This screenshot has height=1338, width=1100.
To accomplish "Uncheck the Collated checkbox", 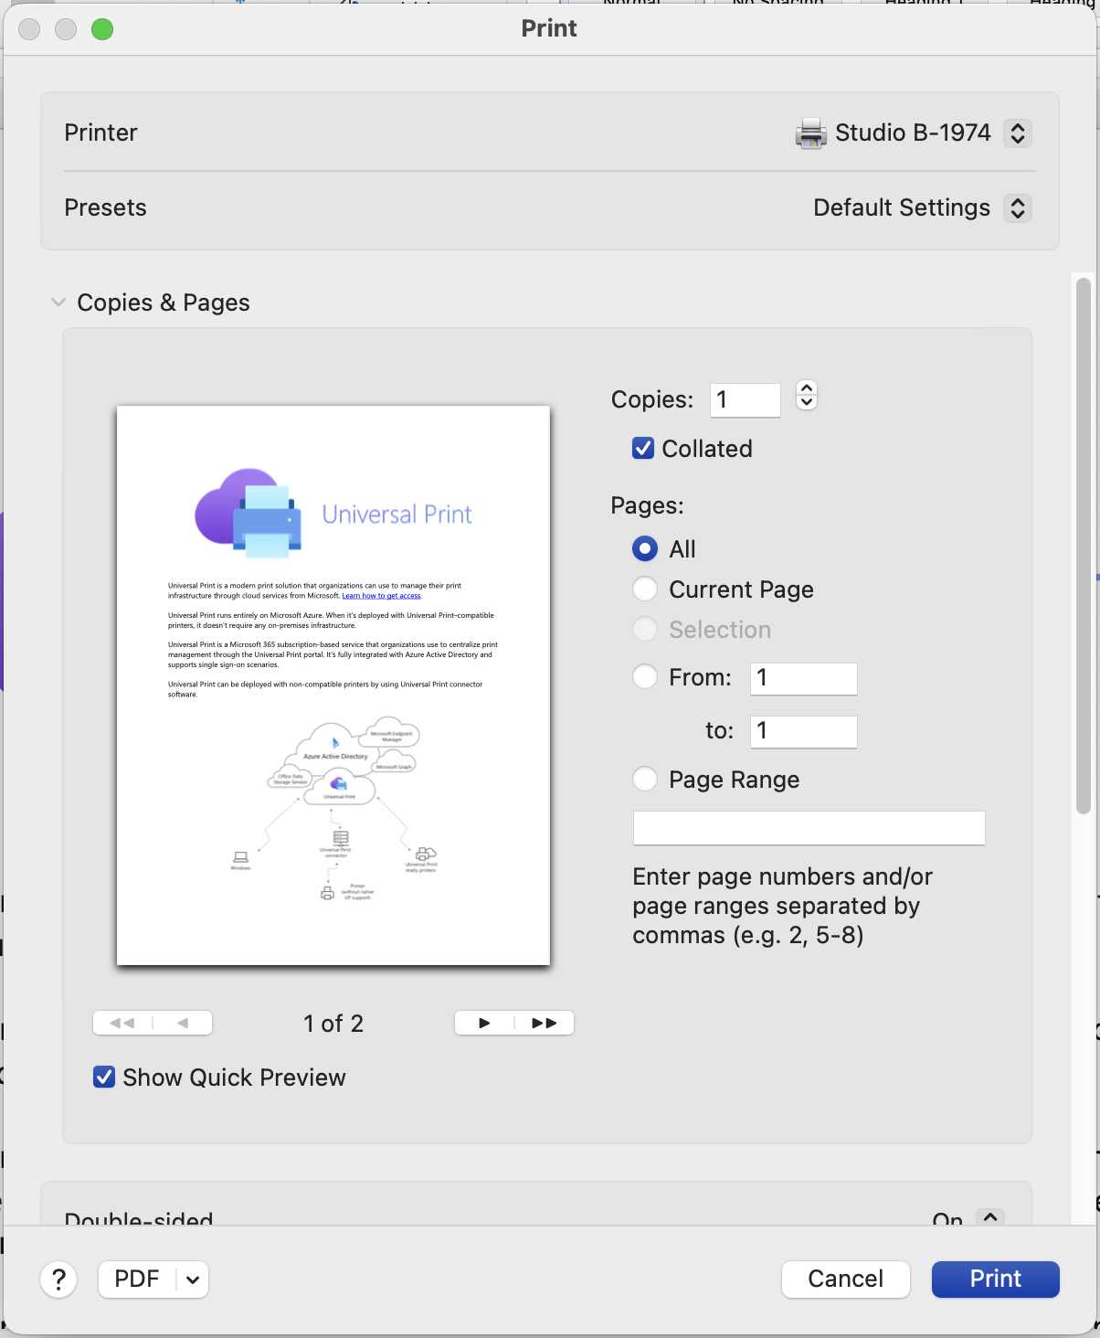I will (642, 448).
